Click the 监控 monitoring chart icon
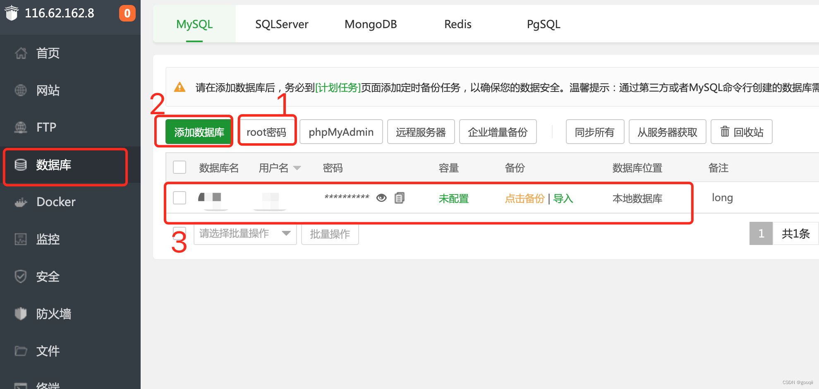The image size is (819, 389). pyautogui.click(x=21, y=239)
